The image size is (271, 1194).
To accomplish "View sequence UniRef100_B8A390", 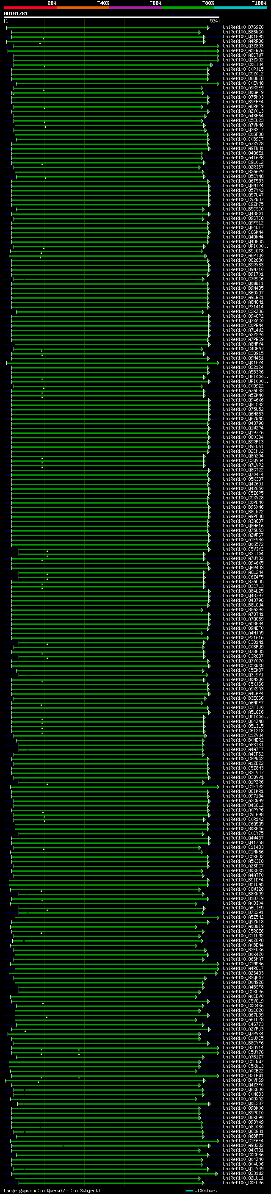I will pyautogui.click(x=243, y=609).
